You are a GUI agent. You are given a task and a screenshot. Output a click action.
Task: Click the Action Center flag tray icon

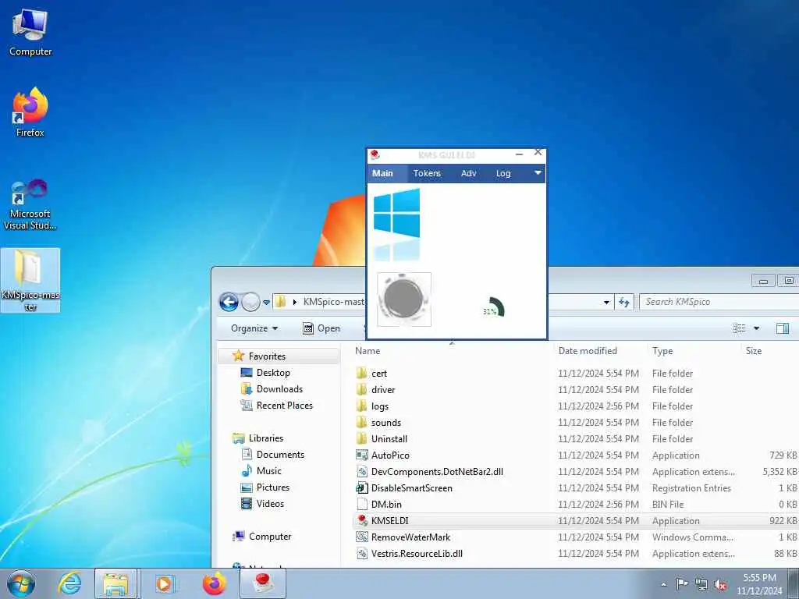tap(682, 583)
